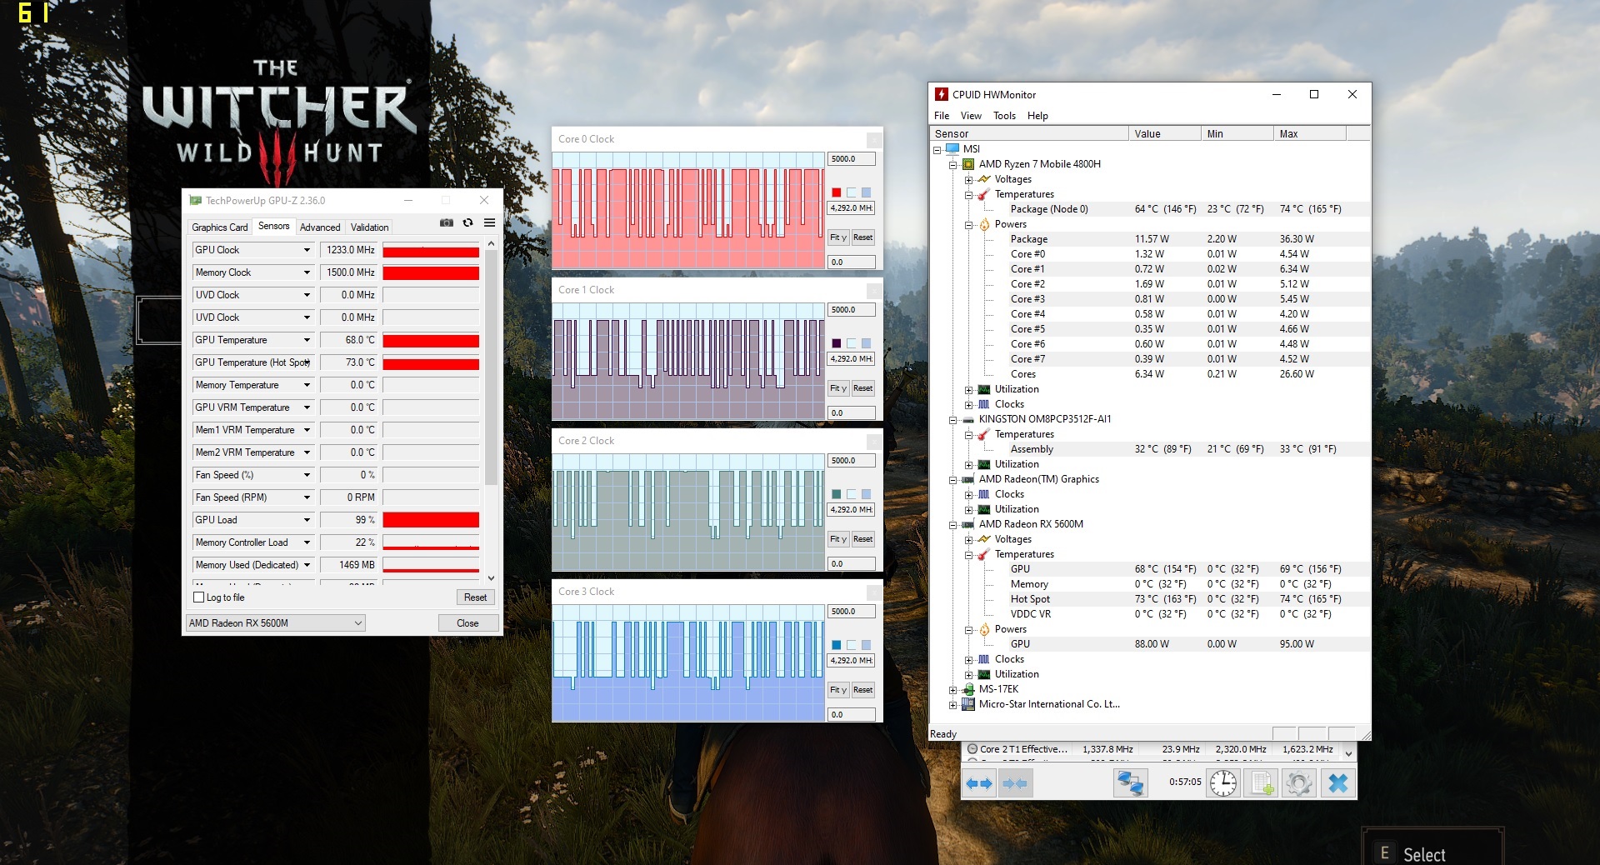Image resolution: width=1600 pixels, height=865 pixels.
Task: Open the GPU Temperature sensor dropdown
Action: tap(307, 340)
